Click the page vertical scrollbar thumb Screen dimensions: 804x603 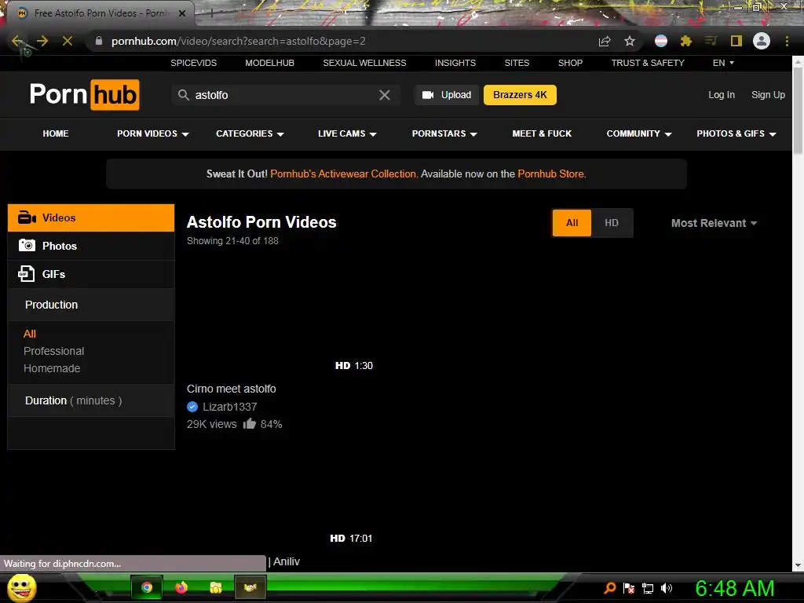tap(798, 110)
